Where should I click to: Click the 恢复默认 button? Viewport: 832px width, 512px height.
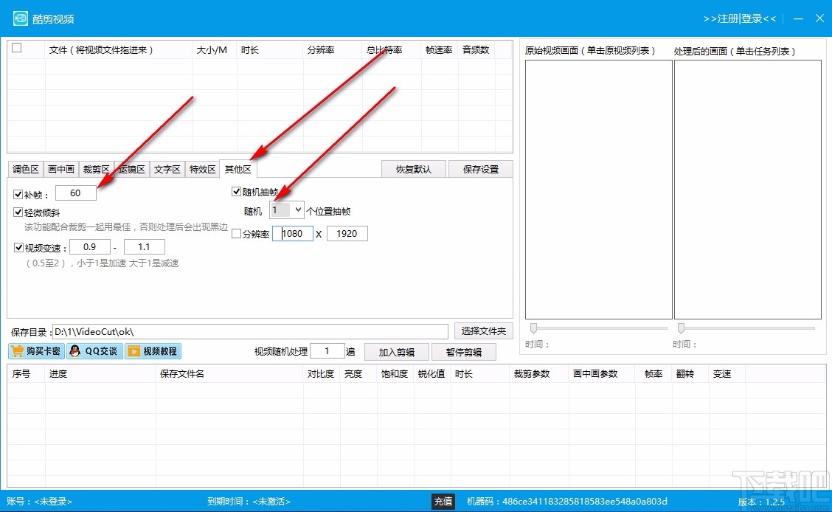(x=413, y=169)
